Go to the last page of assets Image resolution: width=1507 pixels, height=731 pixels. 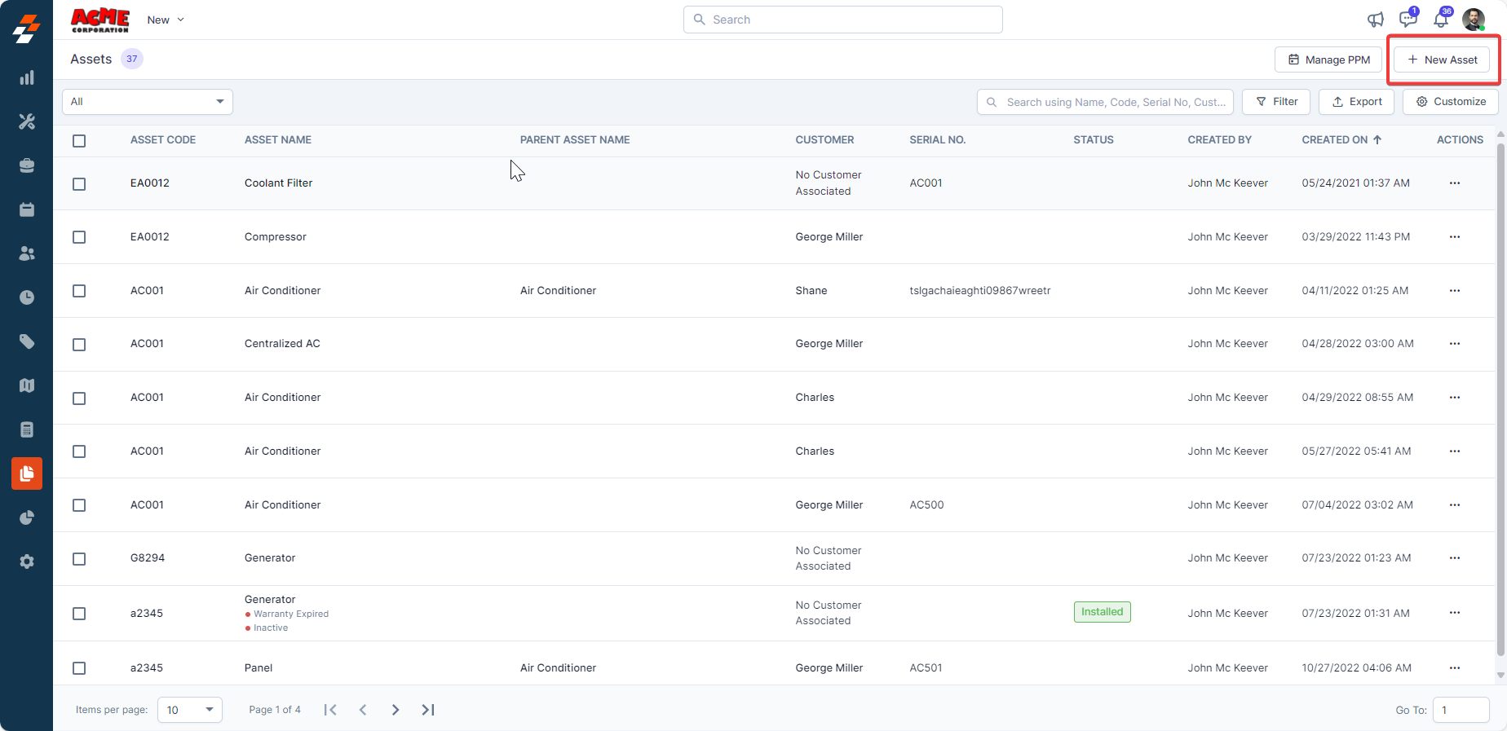click(427, 710)
